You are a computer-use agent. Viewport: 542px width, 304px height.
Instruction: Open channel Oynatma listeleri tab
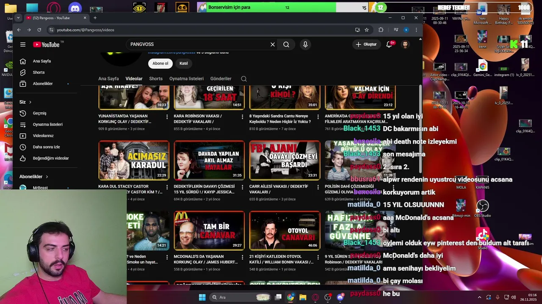pyautogui.click(x=186, y=79)
